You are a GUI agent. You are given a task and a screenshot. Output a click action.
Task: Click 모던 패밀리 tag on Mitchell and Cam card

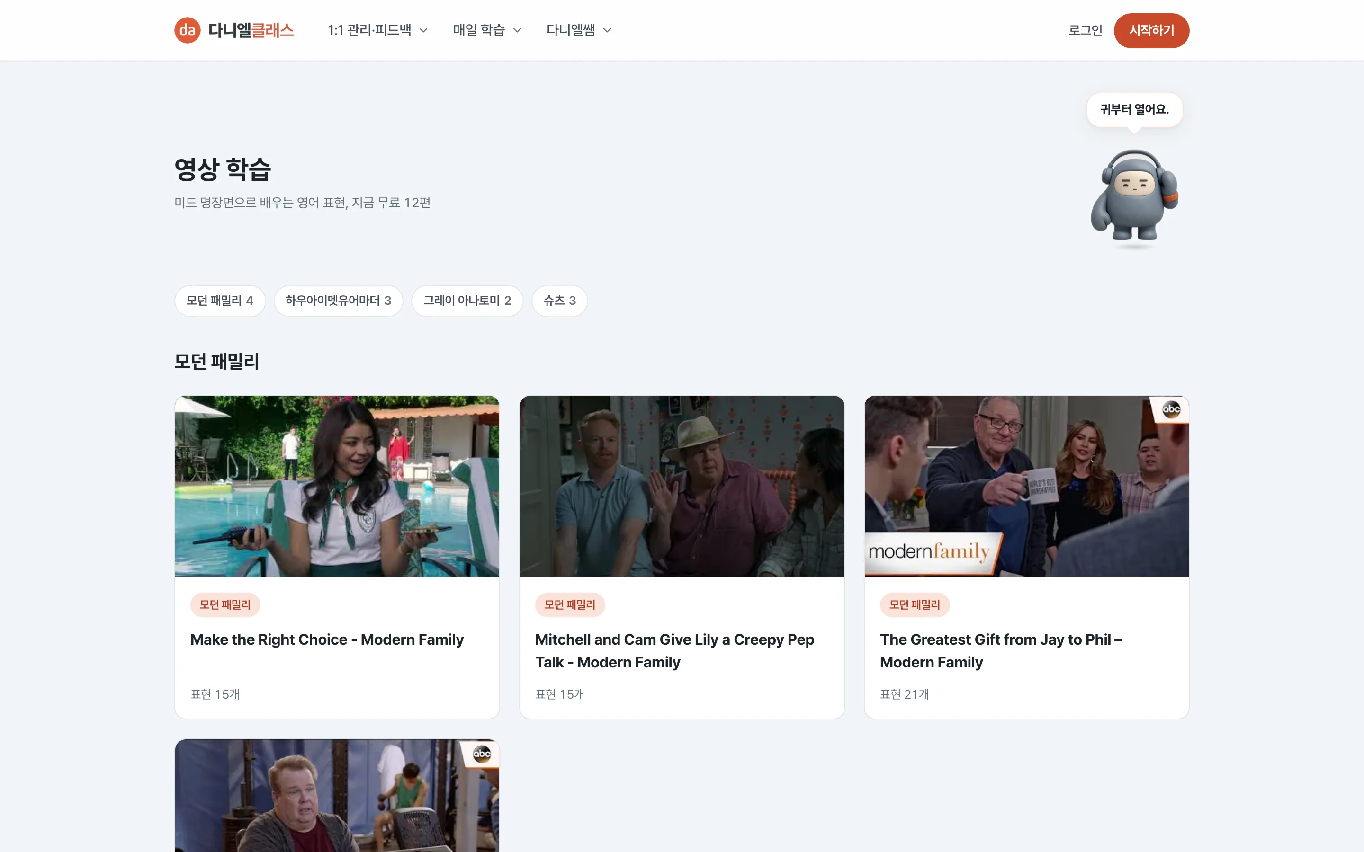(570, 604)
